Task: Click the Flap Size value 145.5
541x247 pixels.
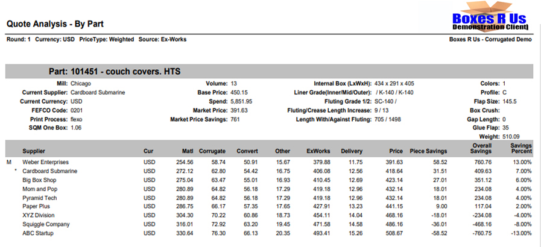Action: point(509,102)
